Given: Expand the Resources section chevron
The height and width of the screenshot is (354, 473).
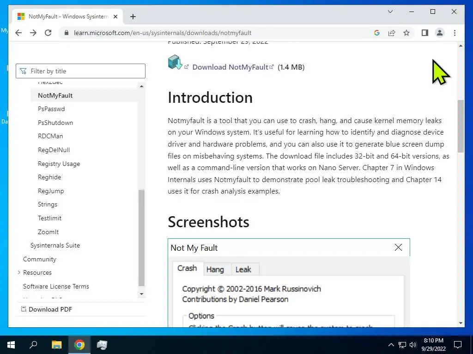Looking at the screenshot, I should tap(18, 272).
